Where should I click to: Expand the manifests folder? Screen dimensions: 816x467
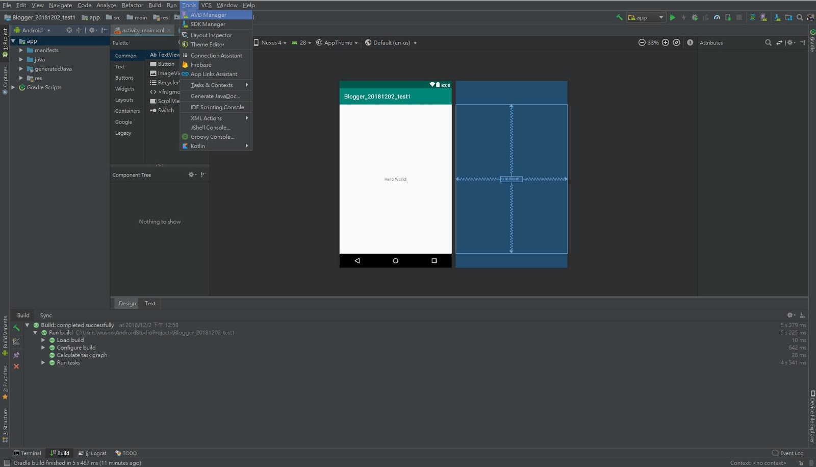(x=21, y=51)
